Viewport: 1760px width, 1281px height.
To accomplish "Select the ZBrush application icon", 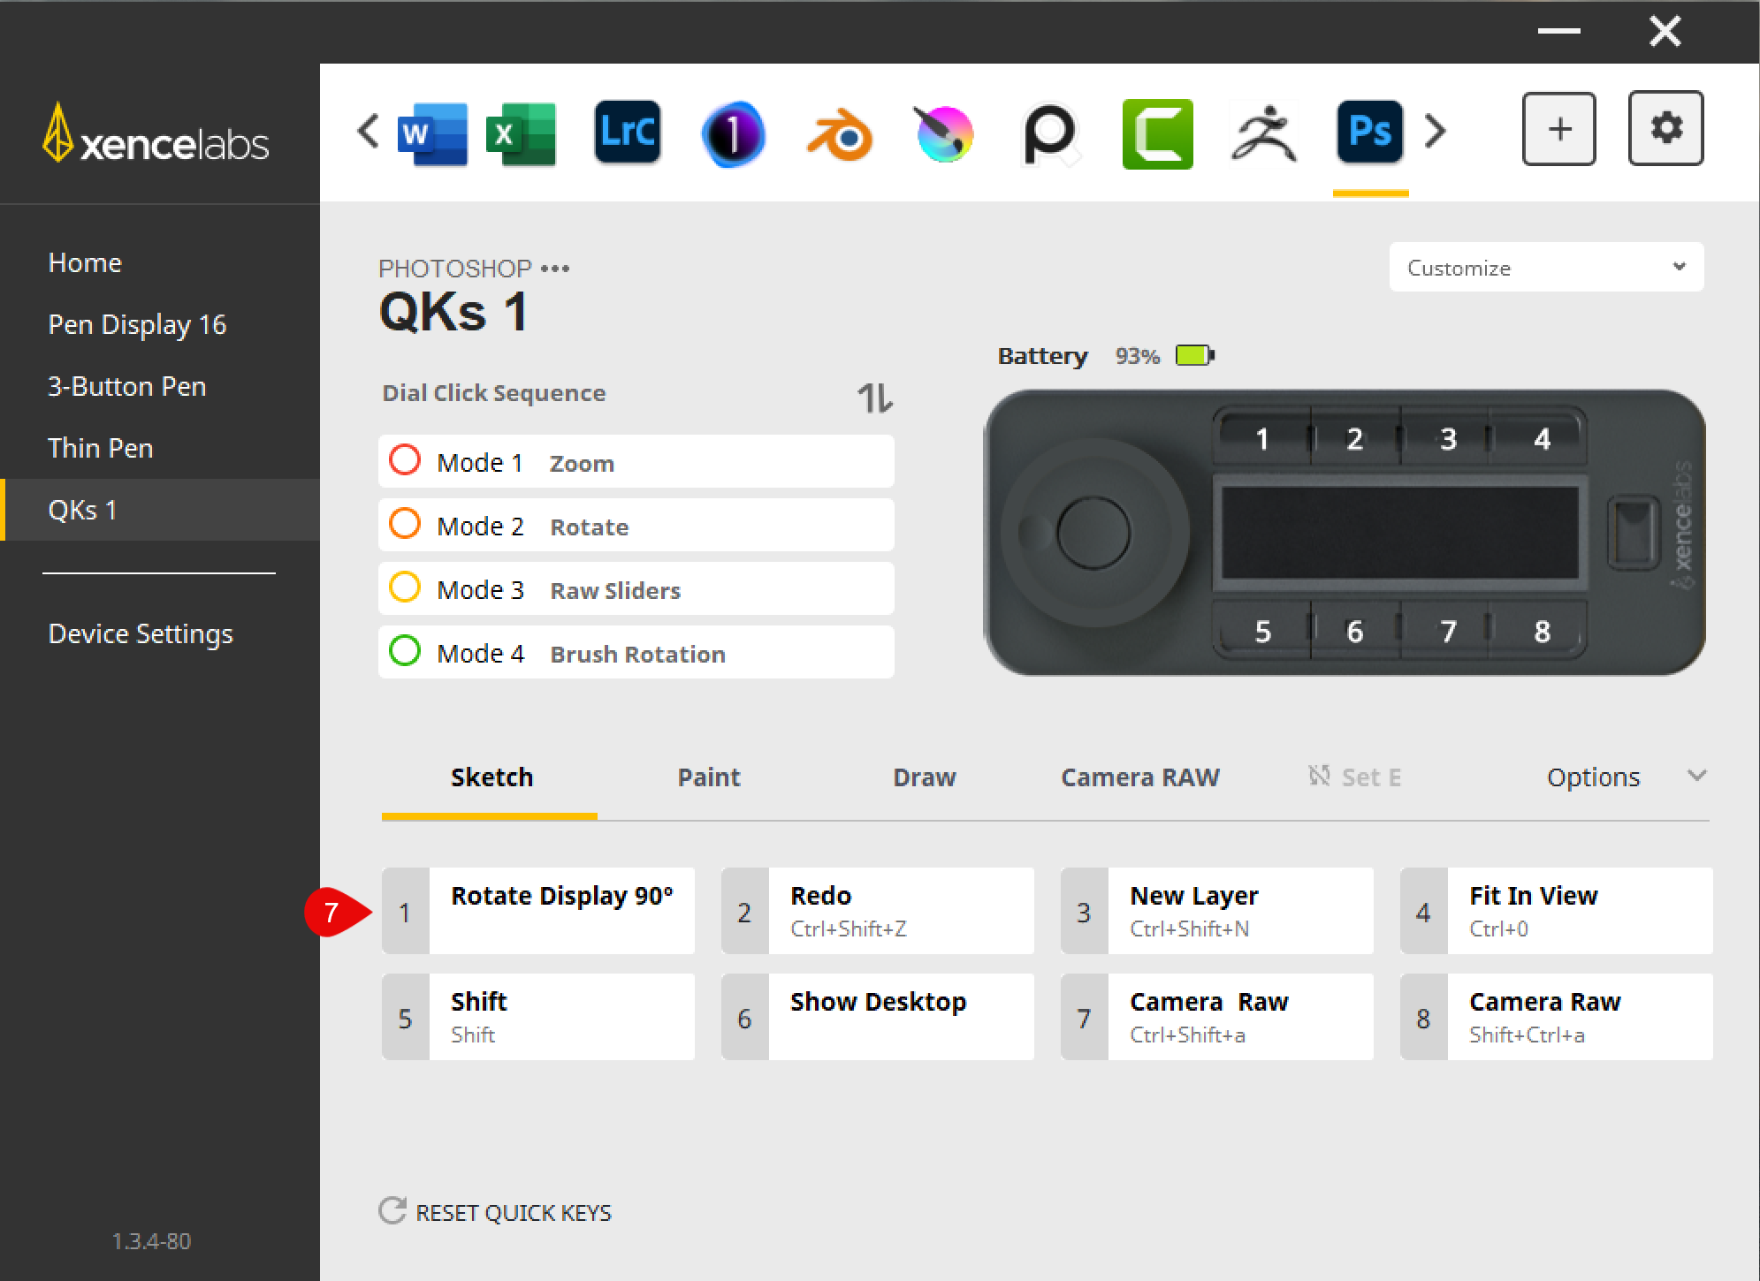I will point(1263,133).
